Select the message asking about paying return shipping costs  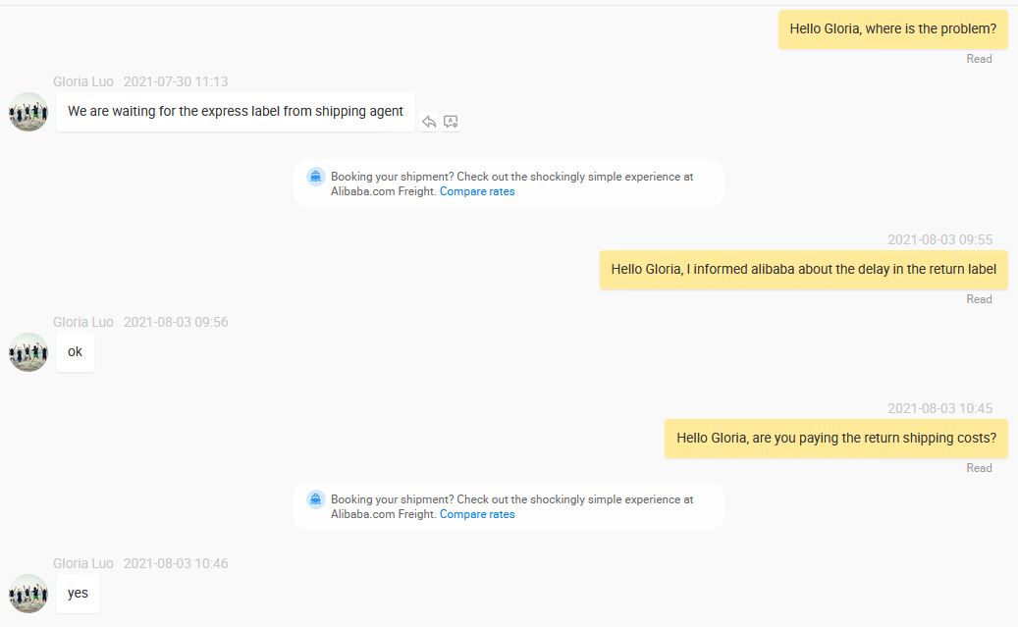(835, 439)
